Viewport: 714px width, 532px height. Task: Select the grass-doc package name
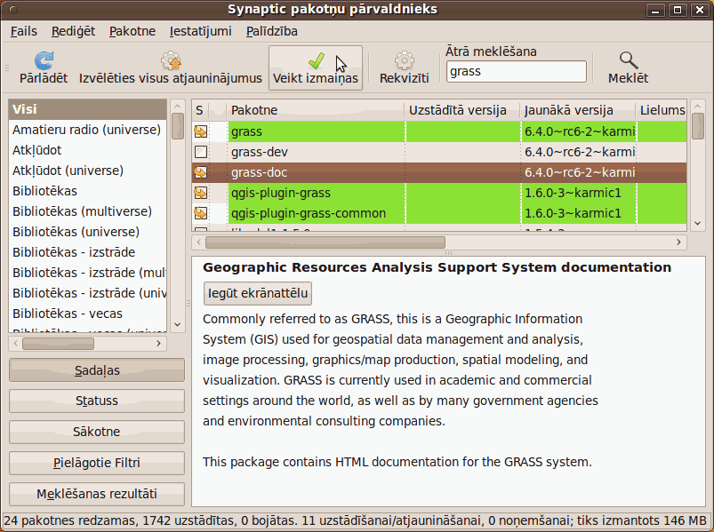point(259,173)
